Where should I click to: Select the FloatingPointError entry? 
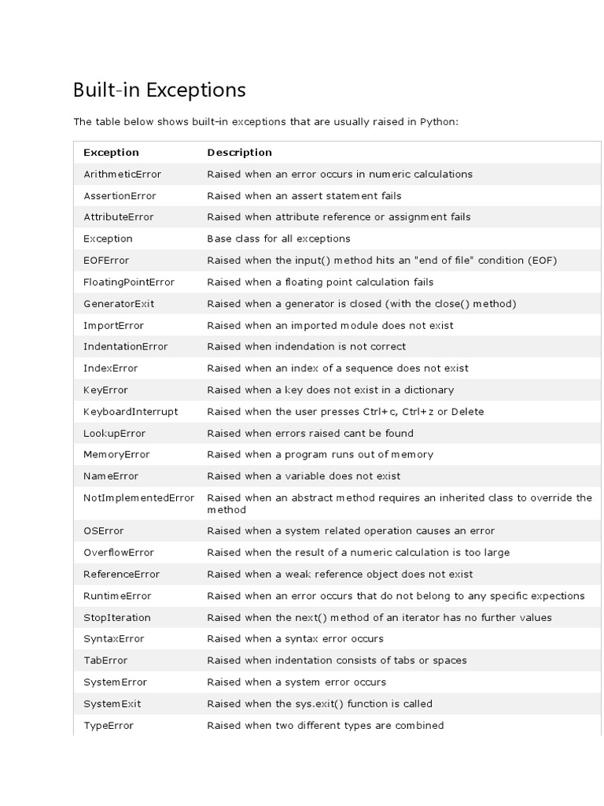click(x=129, y=282)
